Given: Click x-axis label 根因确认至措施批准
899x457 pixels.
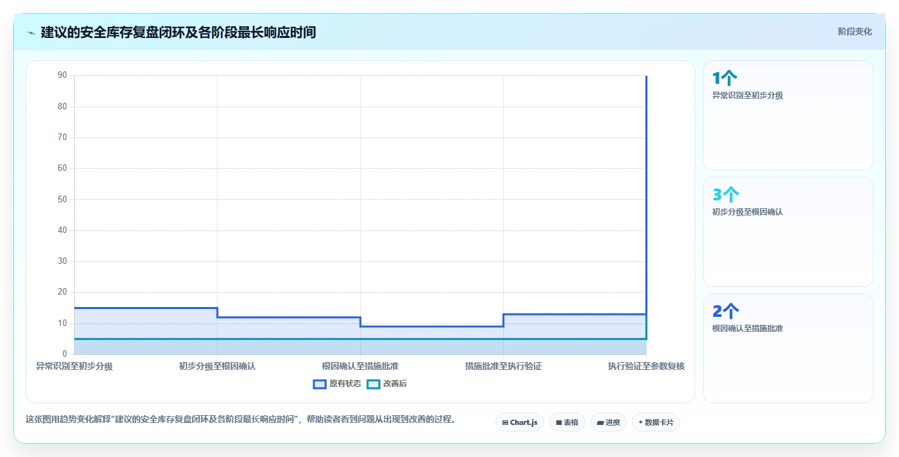Looking at the screenshot, I should tap(360, 367).
